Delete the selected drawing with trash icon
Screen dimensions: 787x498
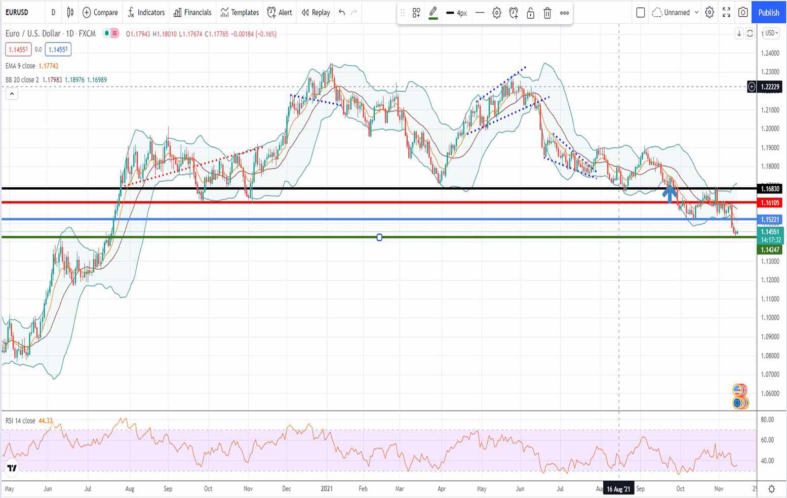pos(547,13)
